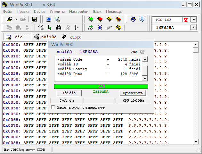Click the Microchip logo in the family box
Screen dimensions: 202x154
(x=186, y=20)
